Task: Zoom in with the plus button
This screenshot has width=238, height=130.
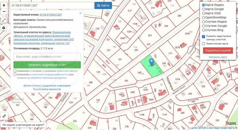Action: [x=4, y=5]
